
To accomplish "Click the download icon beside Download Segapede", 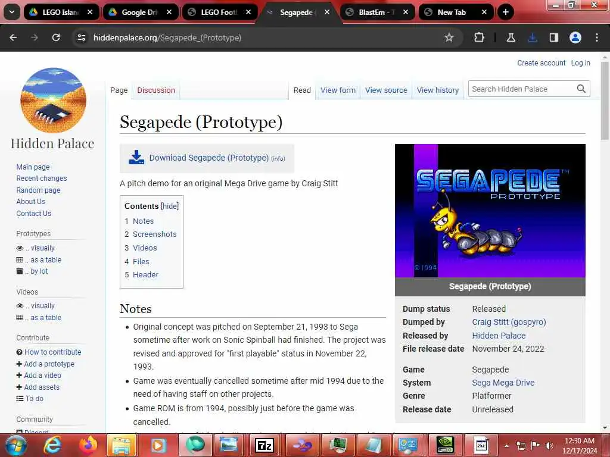I will (x=136, y=157).
